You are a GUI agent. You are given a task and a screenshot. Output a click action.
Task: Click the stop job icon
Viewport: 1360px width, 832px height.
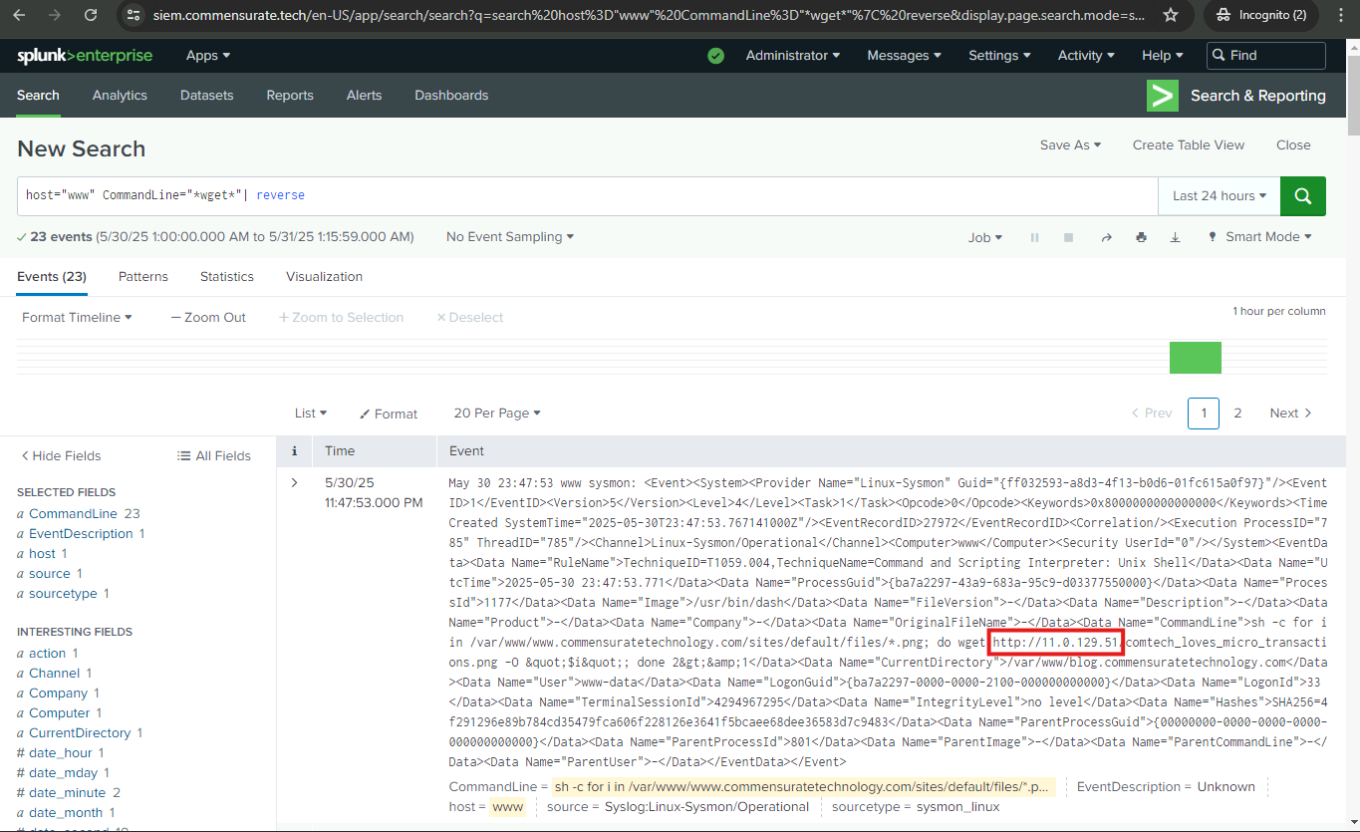(x=1069, y=237)
